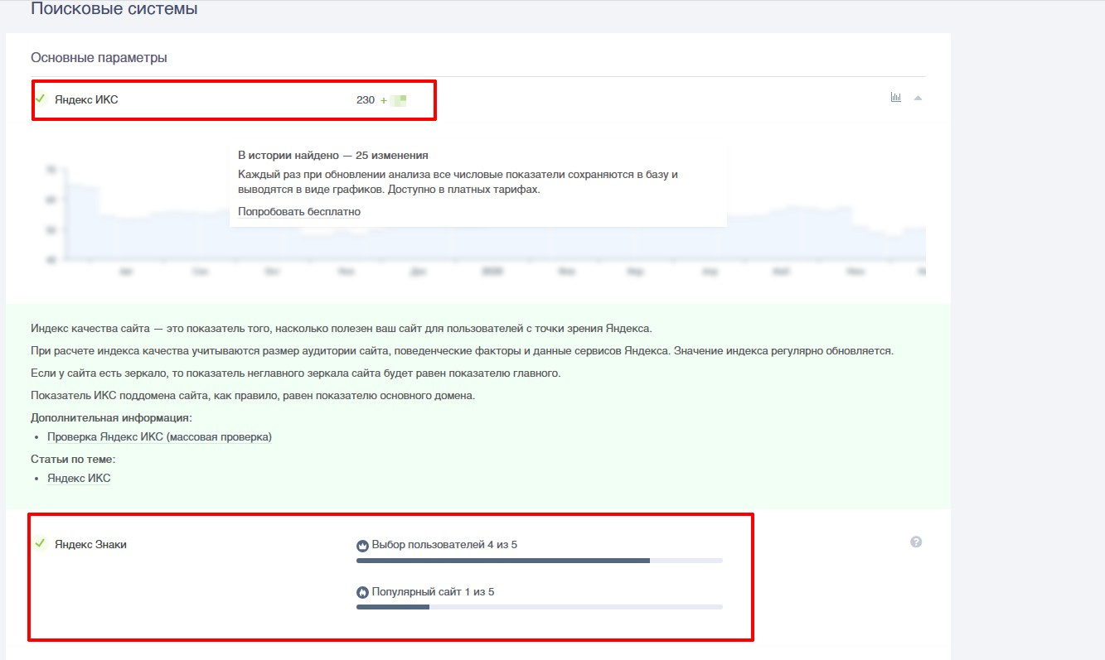Follow the Попробовать бесплатно link
The height and width of the screenshot is (660, 1105).
coord(299,211)
